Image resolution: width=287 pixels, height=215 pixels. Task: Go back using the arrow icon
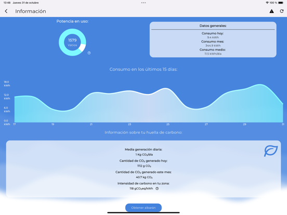(x=6, y=11)
